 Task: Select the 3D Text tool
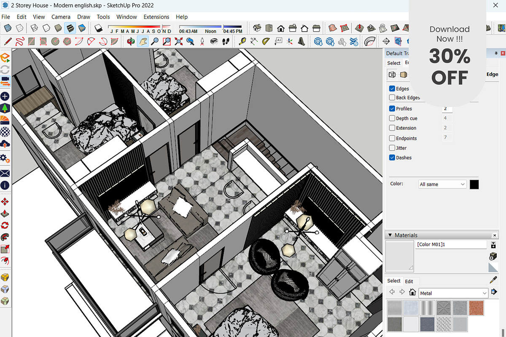click(x=301, y=41)
